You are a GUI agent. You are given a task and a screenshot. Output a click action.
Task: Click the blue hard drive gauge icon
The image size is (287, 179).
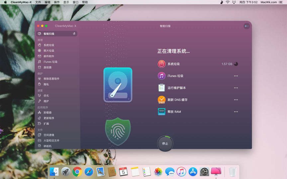(x=118, y=85)
